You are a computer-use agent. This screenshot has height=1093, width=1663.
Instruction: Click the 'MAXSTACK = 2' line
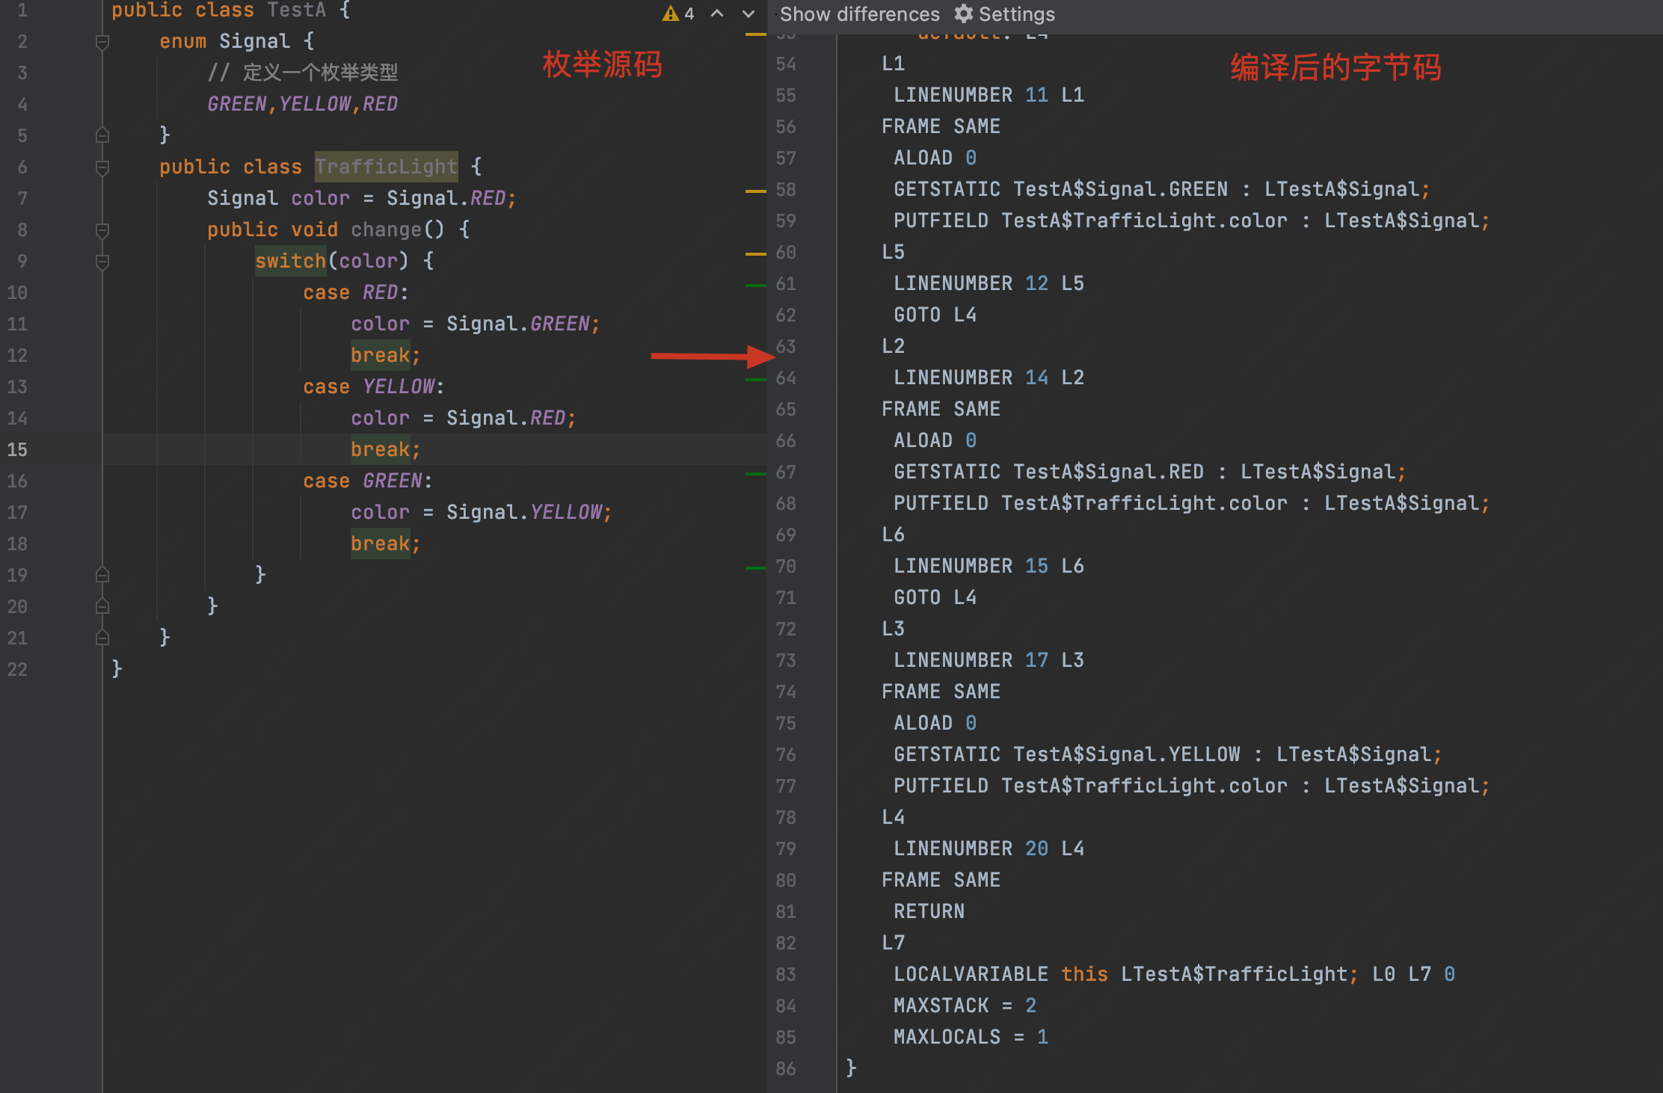coord(965,1006)
